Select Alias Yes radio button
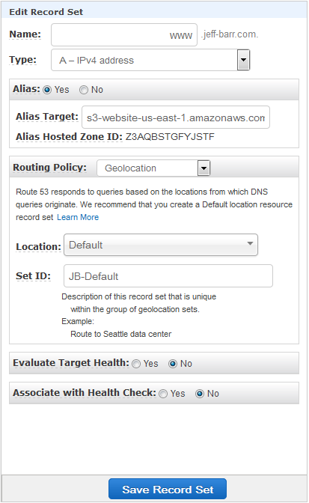The width and height of the screenshot is (309, 503). coord(47,90)
